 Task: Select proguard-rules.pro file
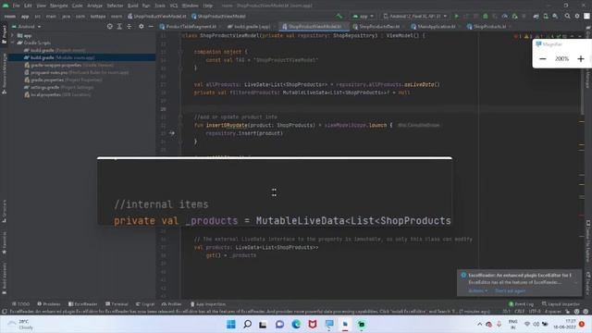point(77,72)
